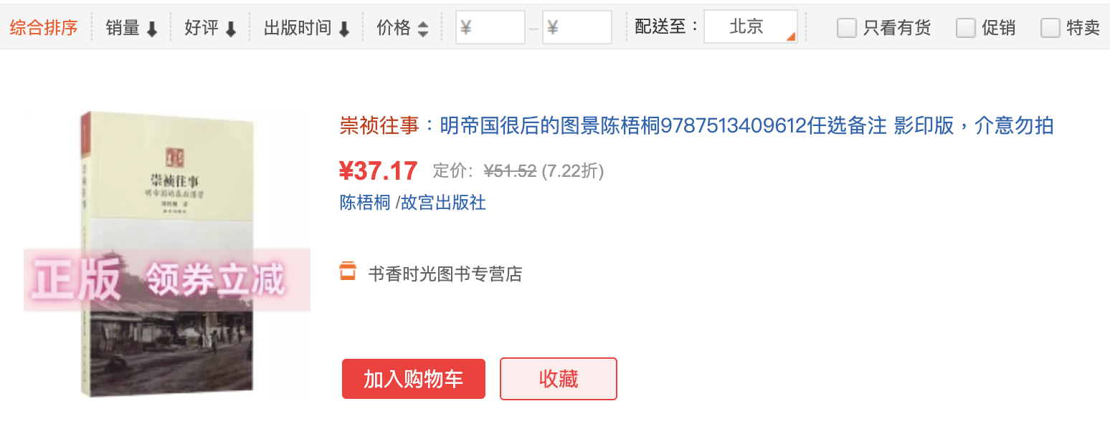
Task: Enable the 只看有货 checkbox
Action: point(847,28)
